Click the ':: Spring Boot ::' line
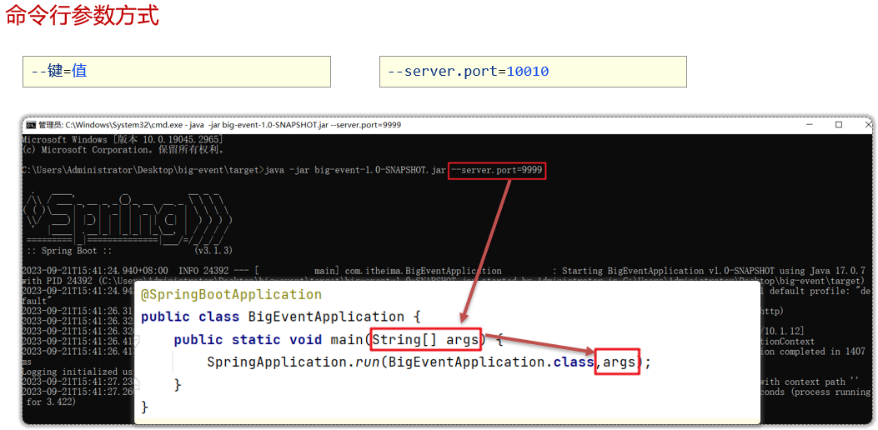This screenshot has width=878, height=430. (69, 250)
